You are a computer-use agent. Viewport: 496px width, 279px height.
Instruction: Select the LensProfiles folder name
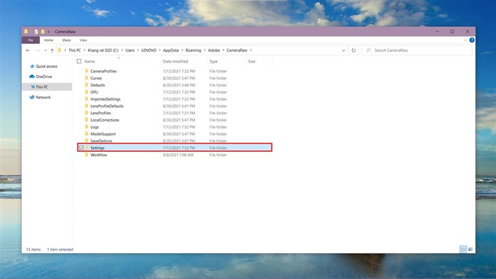pos(100,113)
